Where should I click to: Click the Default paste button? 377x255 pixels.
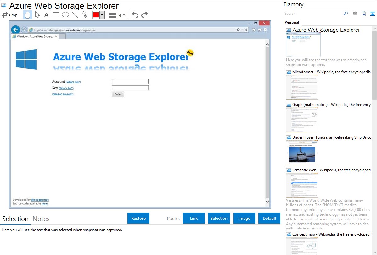269,218
